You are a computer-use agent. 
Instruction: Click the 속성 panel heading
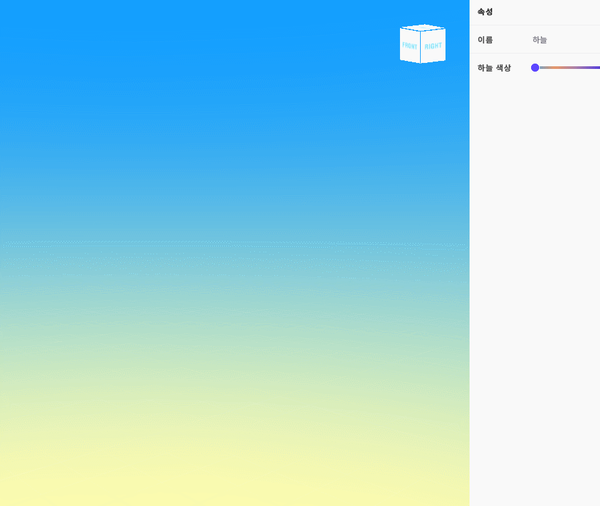(x=485, y=12)
